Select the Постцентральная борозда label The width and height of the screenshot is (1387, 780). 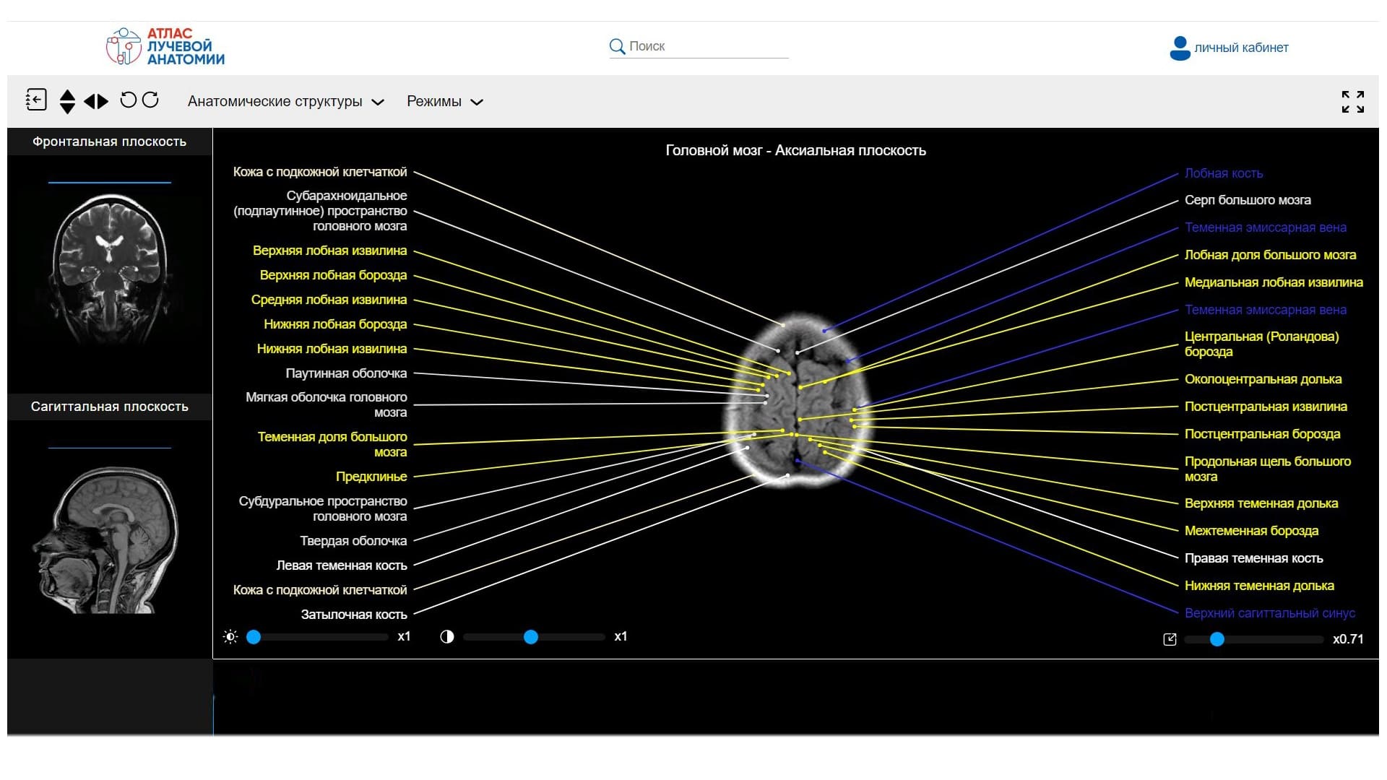pos(1262,434)
